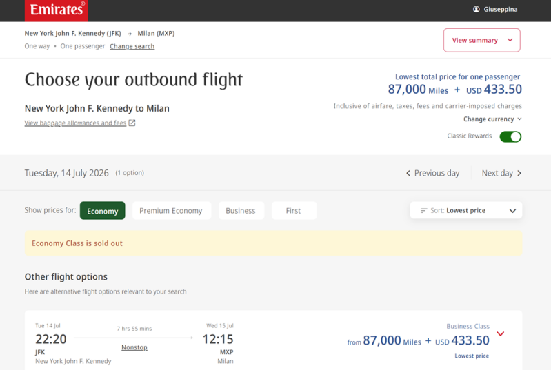Click the Next day arrow
This screenshot has height=370, width=551.
[519, 173]
